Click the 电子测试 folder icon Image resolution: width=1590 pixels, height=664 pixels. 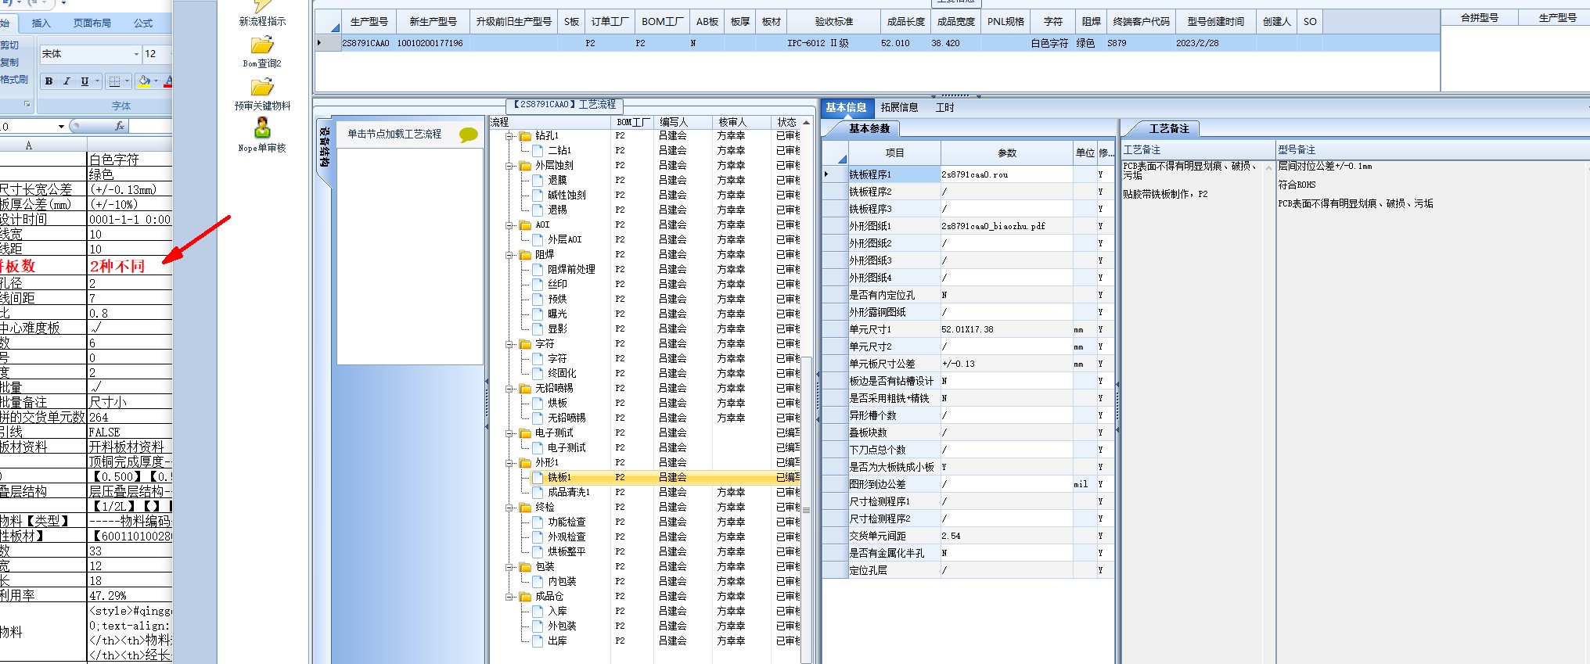(526, 433)
